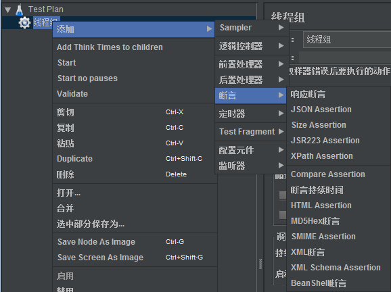This screenshot has width=391, height=292.
Task: Select 删除 (delete) menu entry
Action: click(x=134, y=174)
